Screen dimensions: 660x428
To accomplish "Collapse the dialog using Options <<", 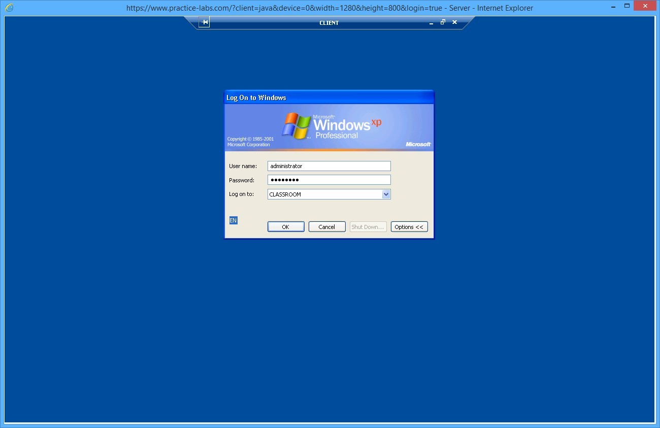I will (x=409, y=227).
